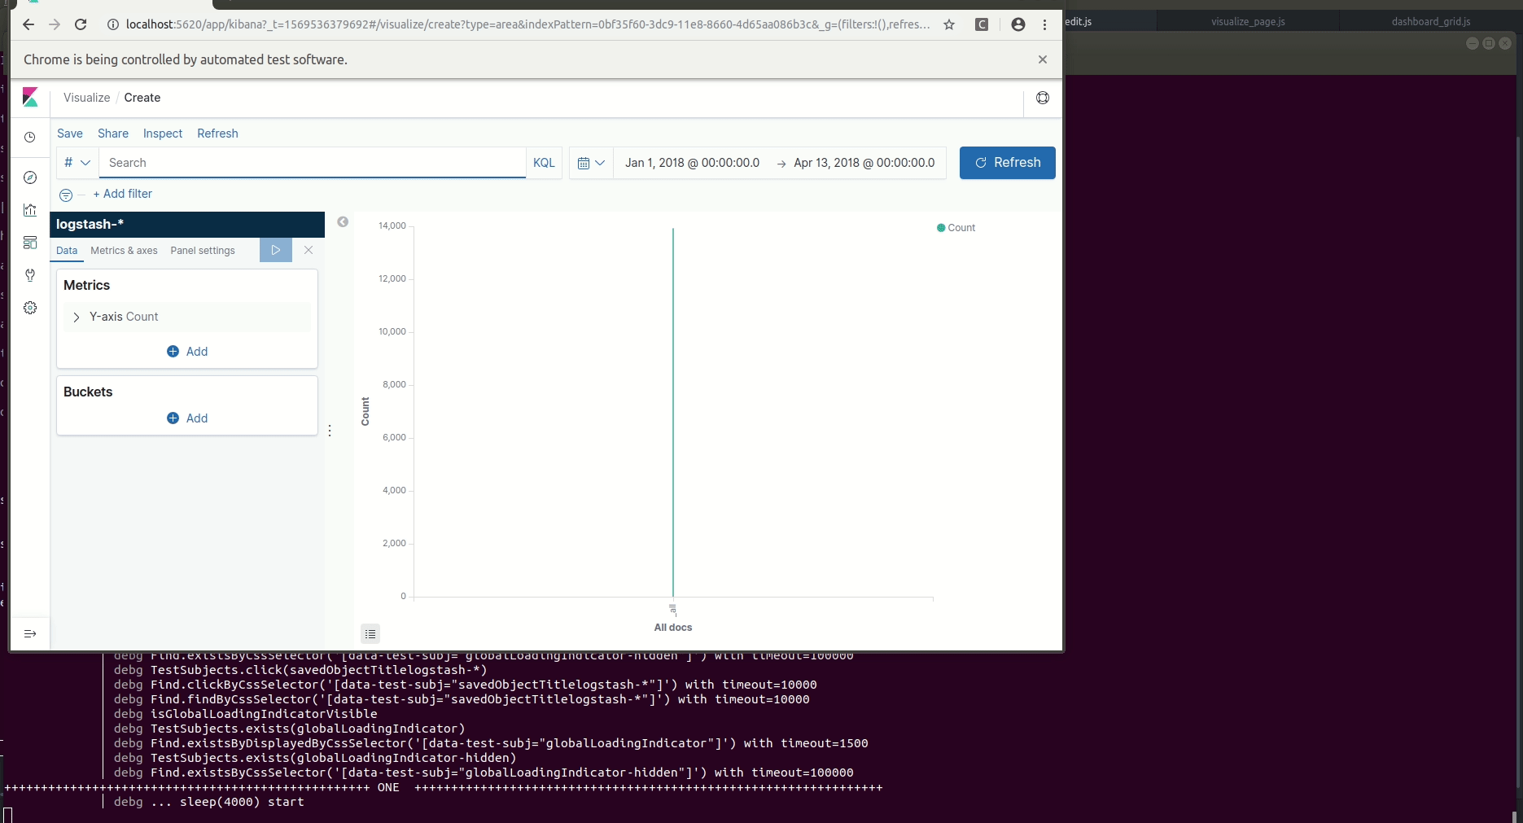Click the browser forward arrow
Viewport: 1523px width, 823px height.
point(55,24)
